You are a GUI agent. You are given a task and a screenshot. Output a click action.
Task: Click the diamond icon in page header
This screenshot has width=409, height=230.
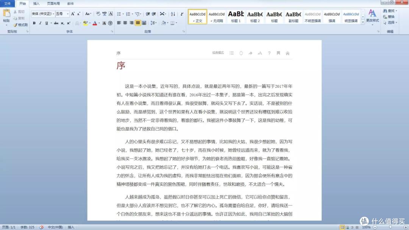coord(241,53)
